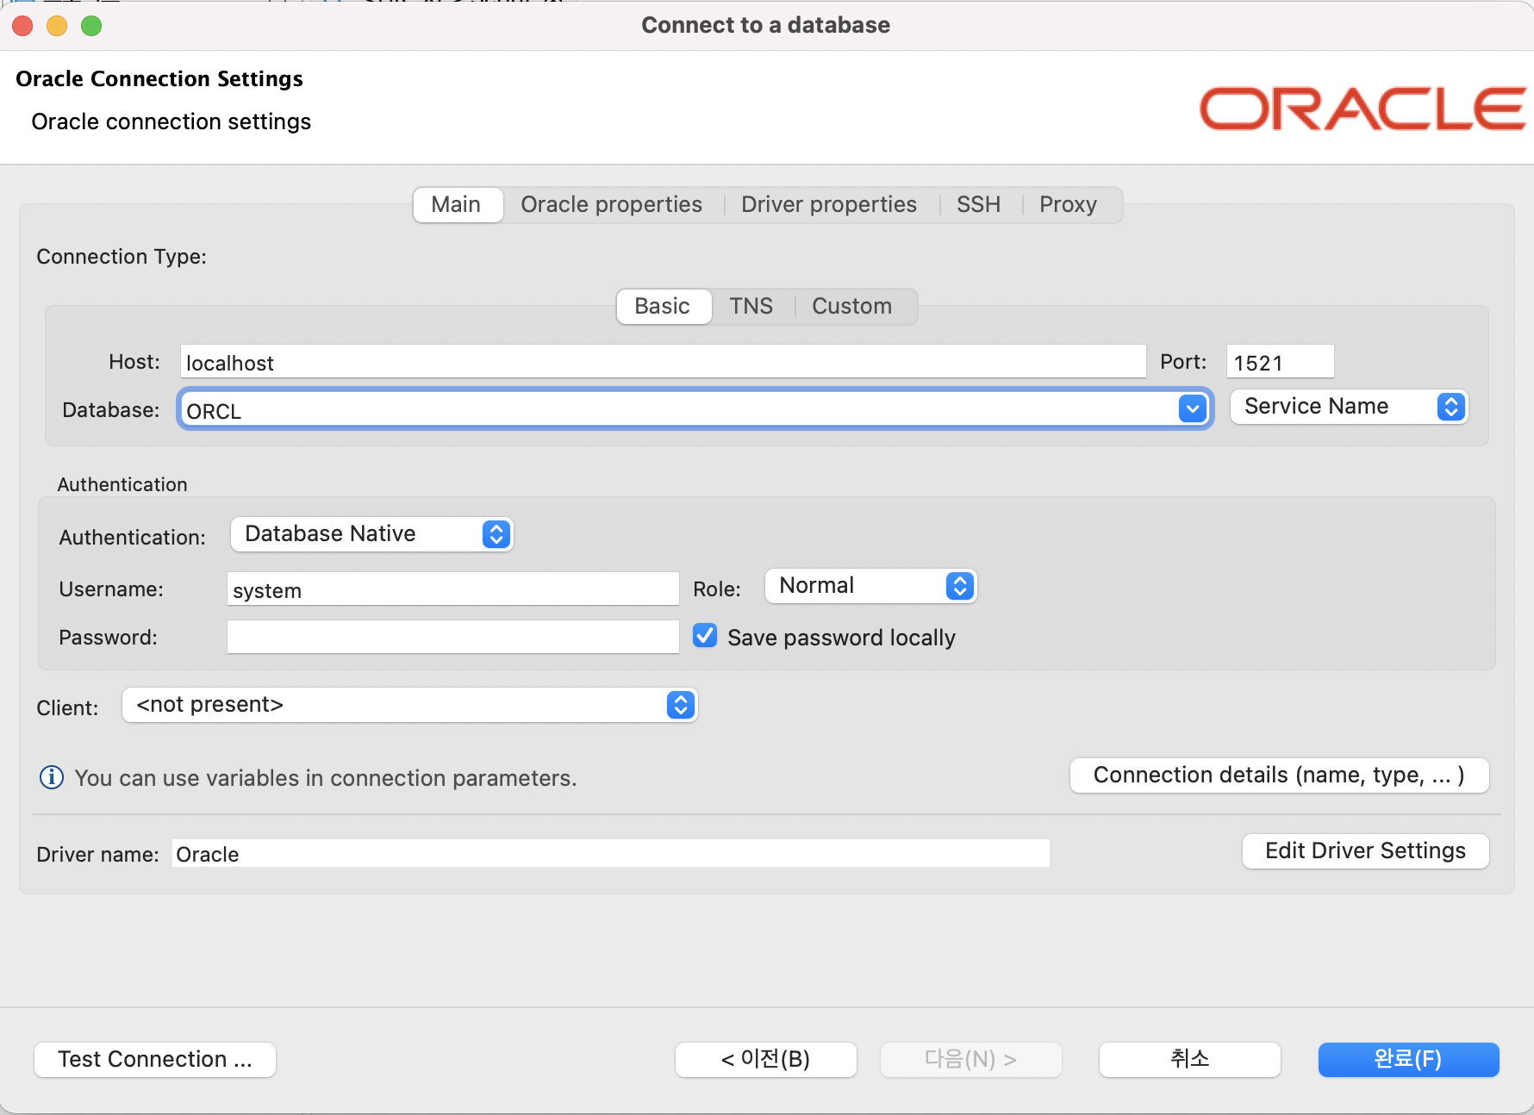Click the Port field showing 1521
The image size is (1534, 1115).
pos(1281,362)
